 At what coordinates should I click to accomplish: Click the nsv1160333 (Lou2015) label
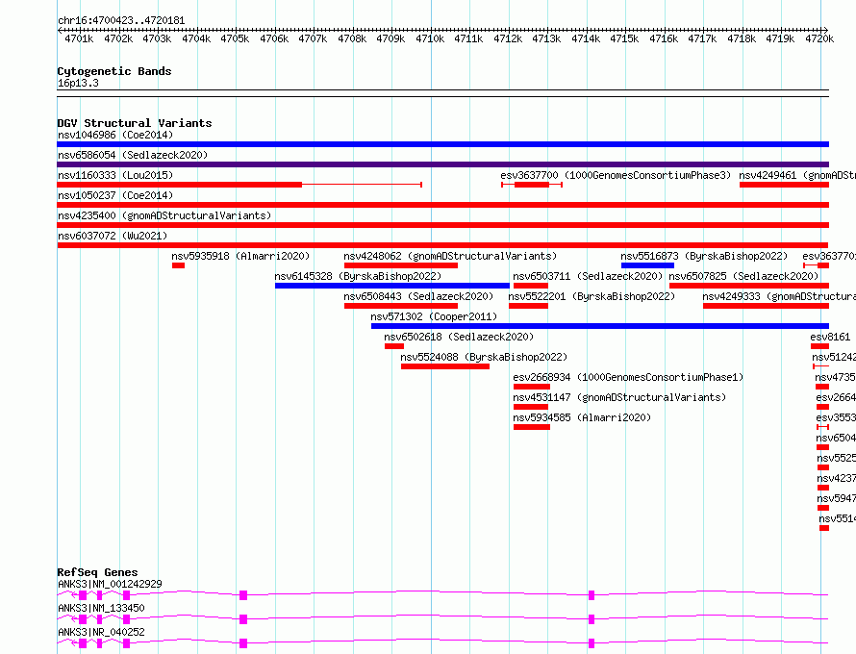point(115,175)
